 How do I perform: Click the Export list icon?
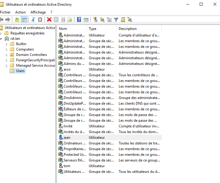click(x=70, y=19)
